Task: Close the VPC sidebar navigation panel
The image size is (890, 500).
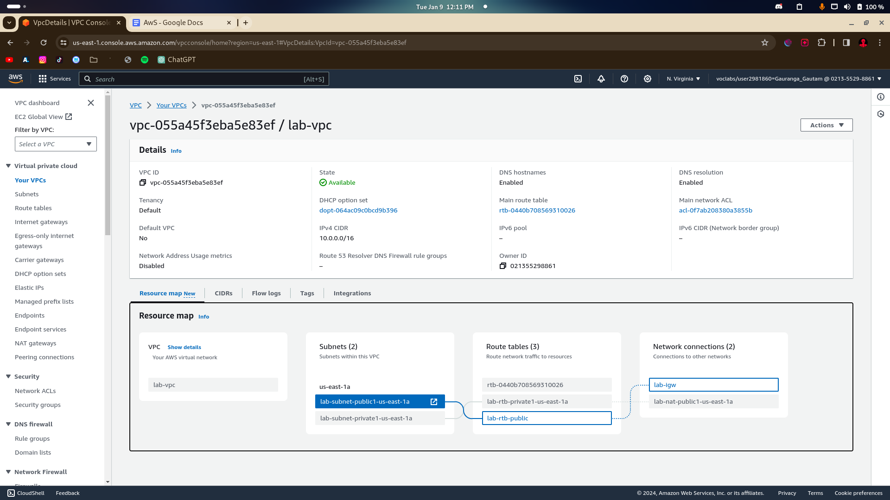Action: coord(91,103)
